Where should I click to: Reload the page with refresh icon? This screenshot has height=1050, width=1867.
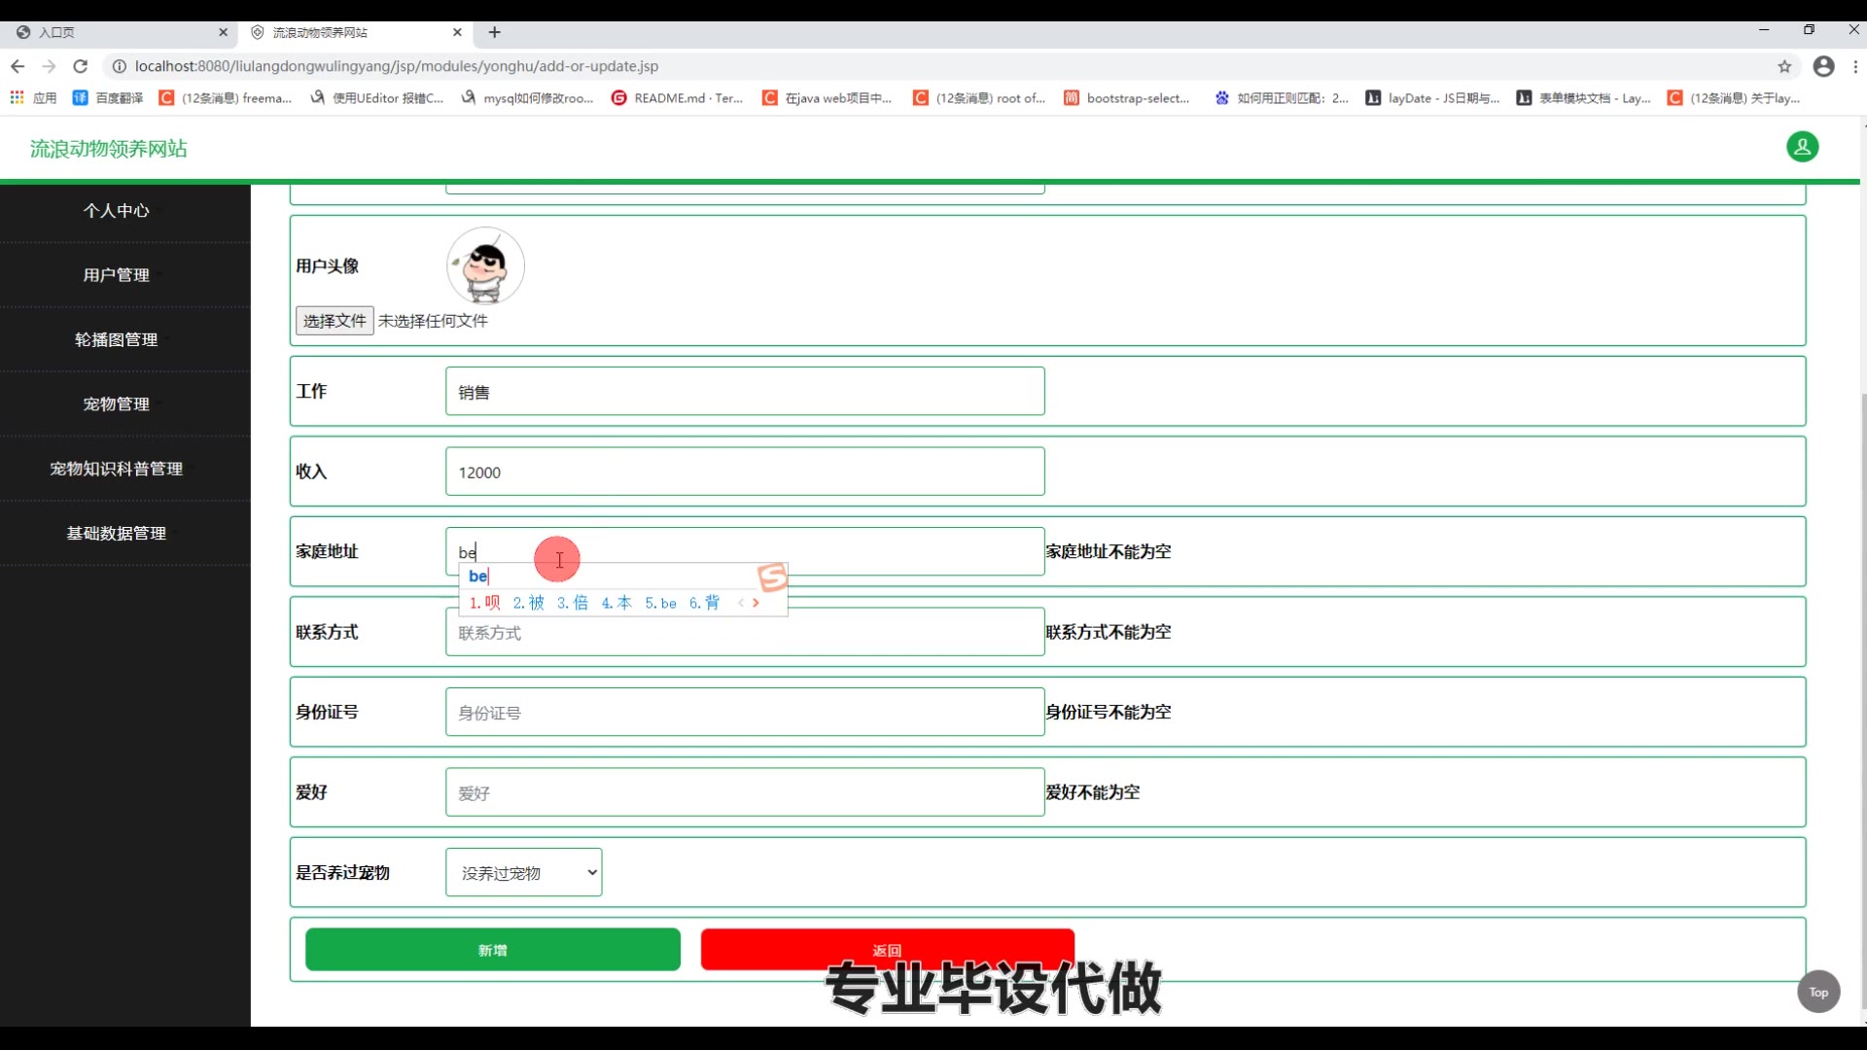(81, 66)
